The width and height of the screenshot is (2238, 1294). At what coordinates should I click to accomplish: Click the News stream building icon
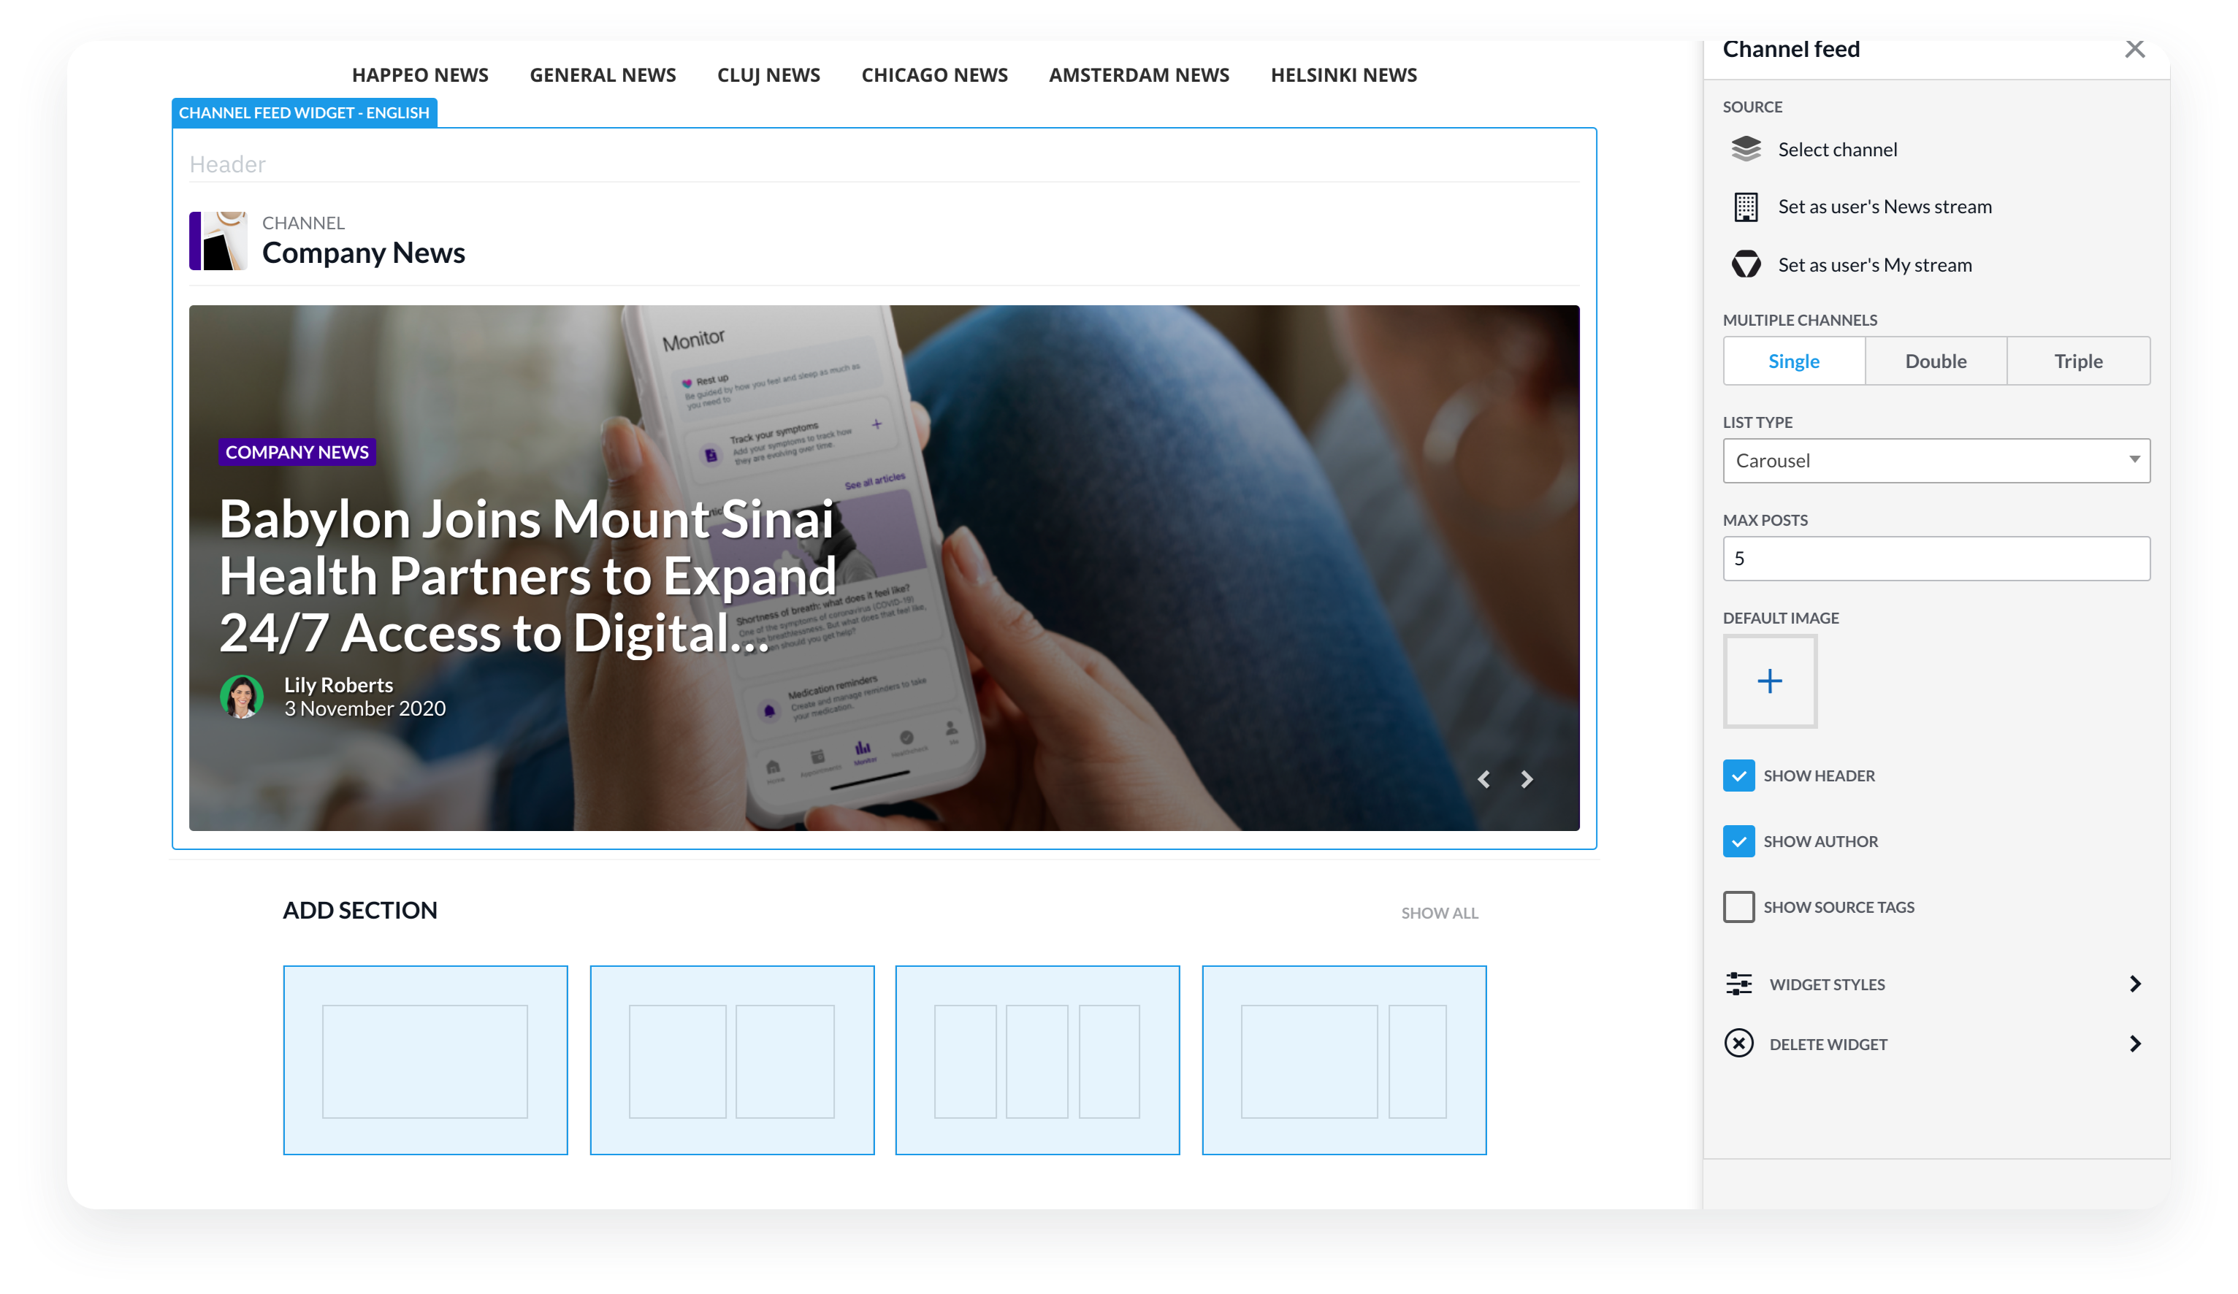coord(1745,207)
